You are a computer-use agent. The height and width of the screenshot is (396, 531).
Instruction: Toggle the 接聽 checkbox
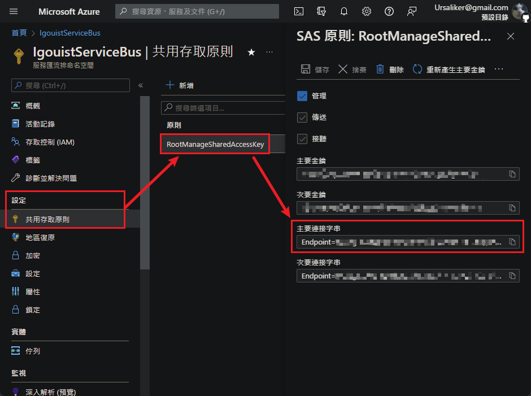(302, 139)
